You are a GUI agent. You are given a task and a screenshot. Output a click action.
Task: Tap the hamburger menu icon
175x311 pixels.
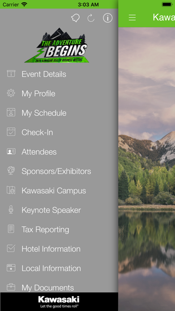[x=132, y=18]
